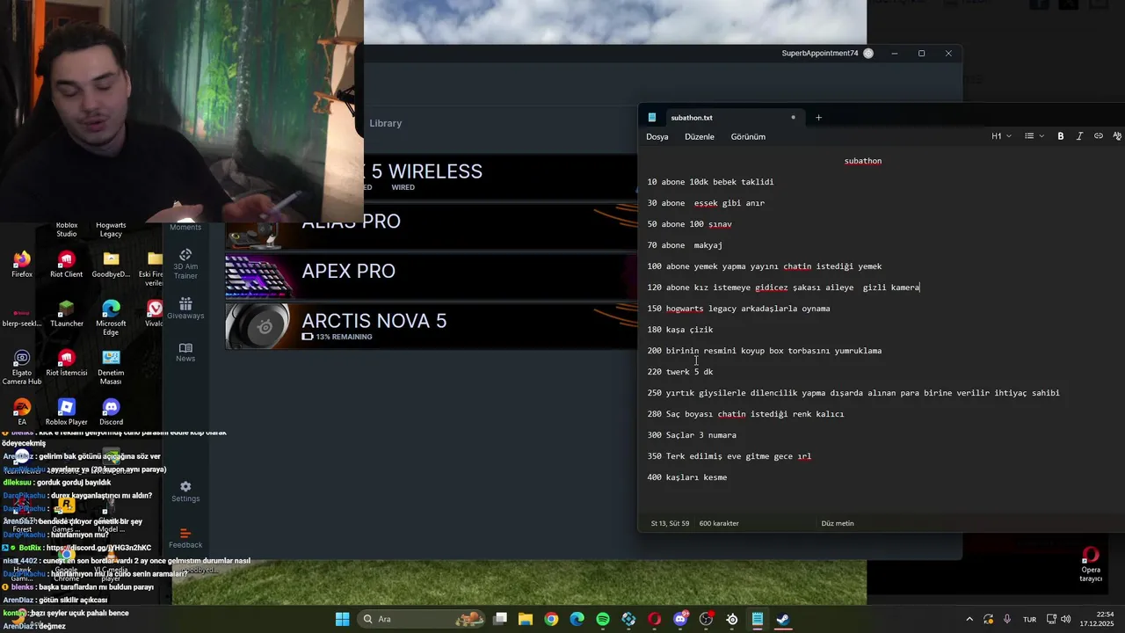Toggle italic formatting in Notepad
This screenshot has height=633, width=1125.
coord(1079,136)
